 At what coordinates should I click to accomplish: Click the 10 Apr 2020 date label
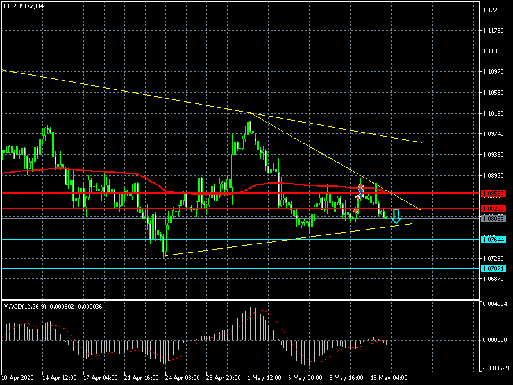[18, 378]
